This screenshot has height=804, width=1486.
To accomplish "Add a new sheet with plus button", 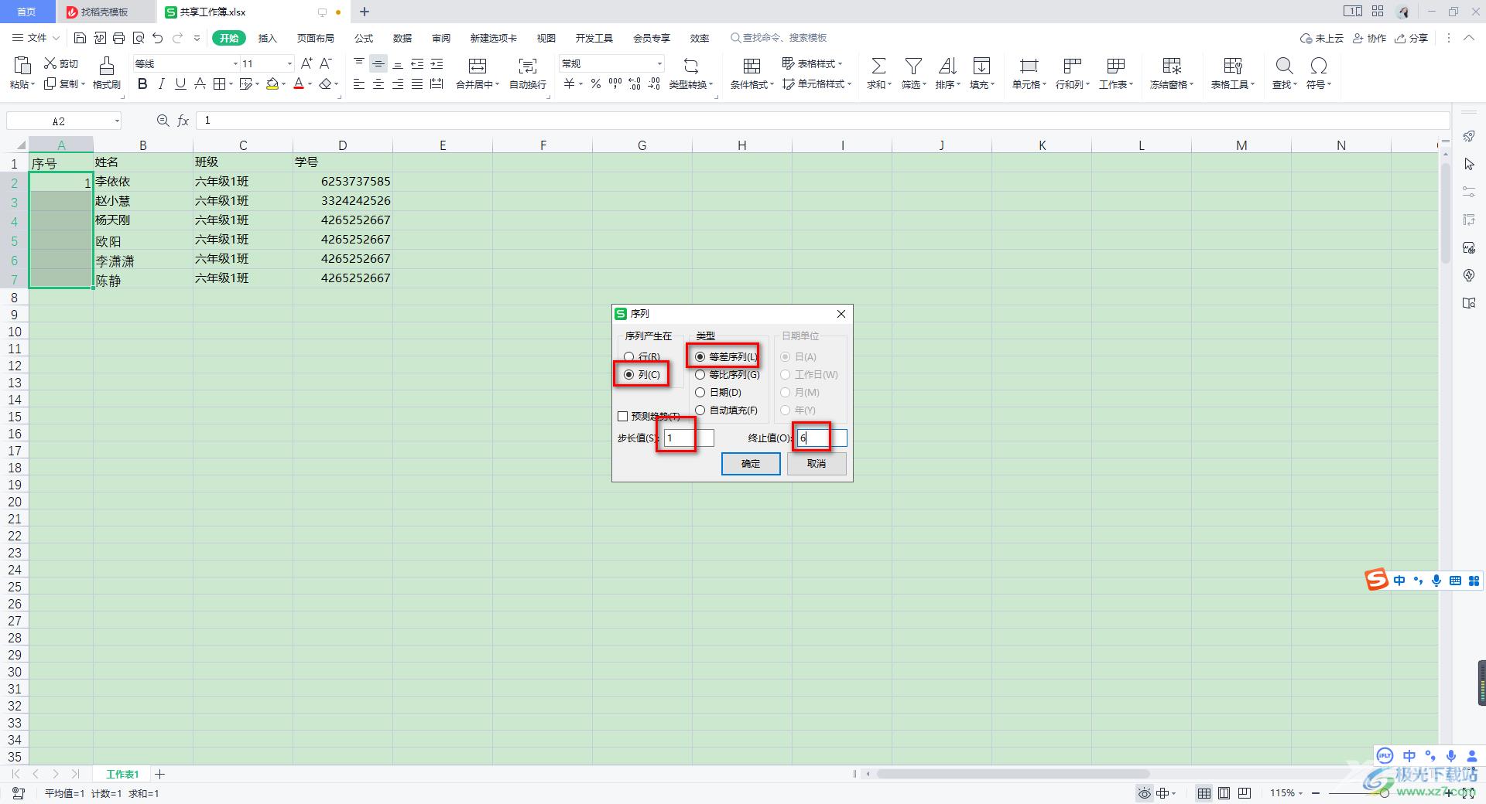I will pos(160,774).
